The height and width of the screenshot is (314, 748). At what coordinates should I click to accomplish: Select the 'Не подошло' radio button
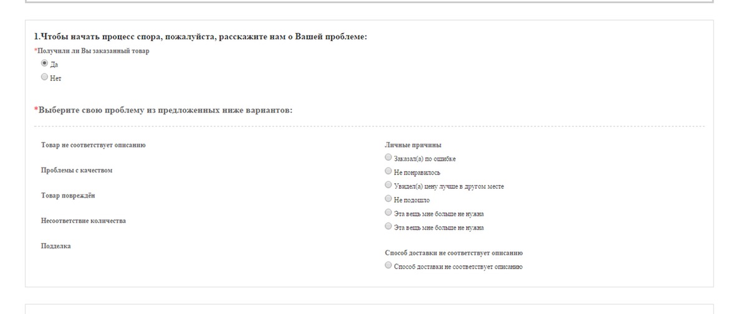coord(389,199)
